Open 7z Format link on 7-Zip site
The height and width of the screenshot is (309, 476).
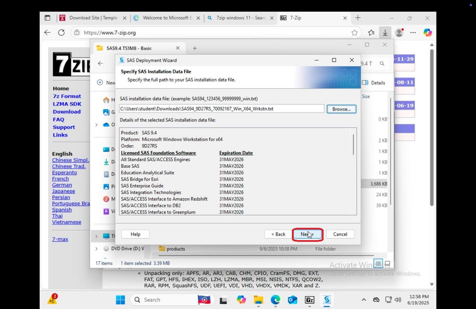(x=67, y=96)
